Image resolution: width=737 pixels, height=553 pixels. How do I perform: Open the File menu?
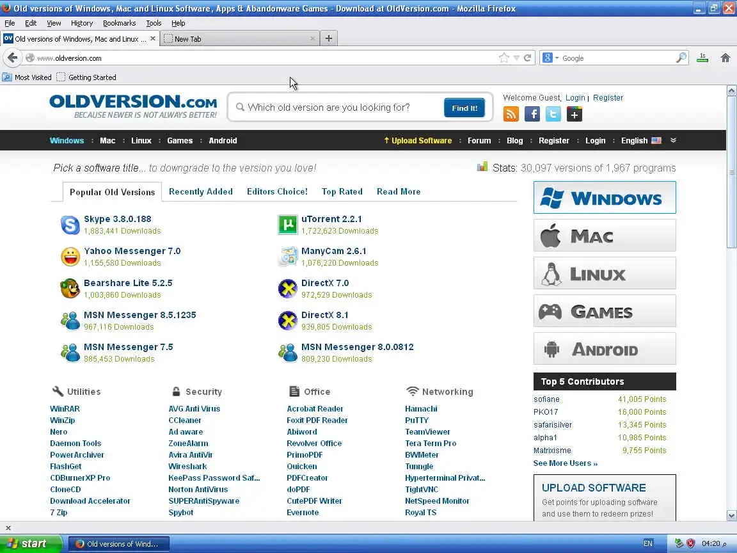10,23
